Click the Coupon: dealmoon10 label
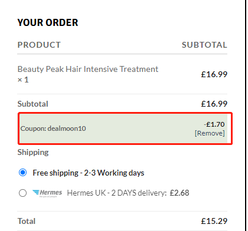Image resolution: width=248 pixels, height=231 pixels. pos(53,128)
